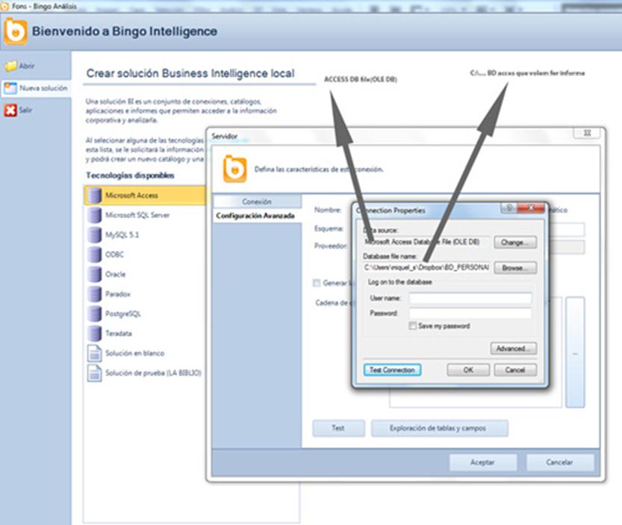
Task: Click the Abrir folder icon
Action: (x=10, y=66)
